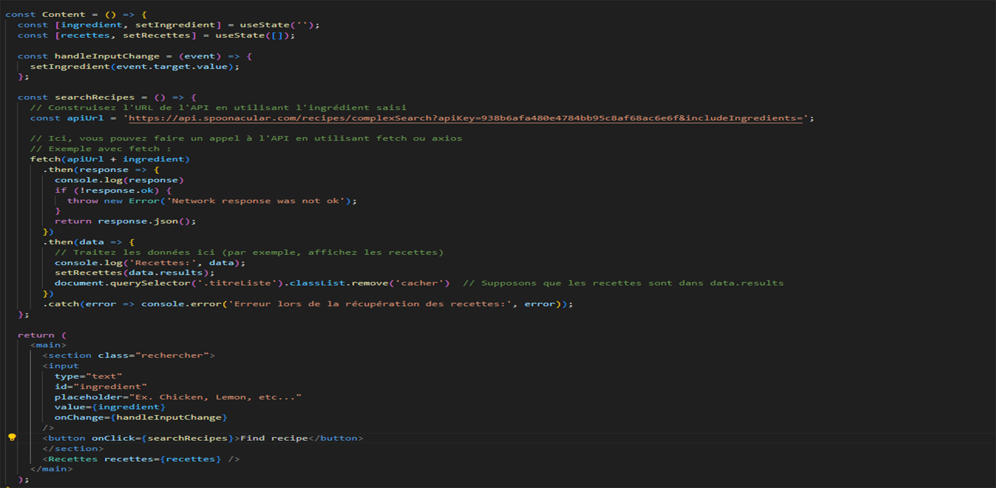
Task: Click the console.log(response) statement
Action: click(x=119, y=180)
